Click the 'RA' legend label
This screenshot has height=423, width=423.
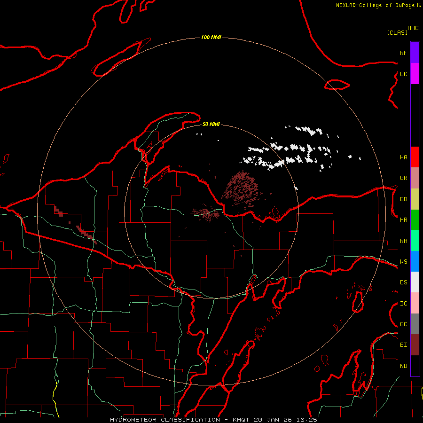[403, 241]
